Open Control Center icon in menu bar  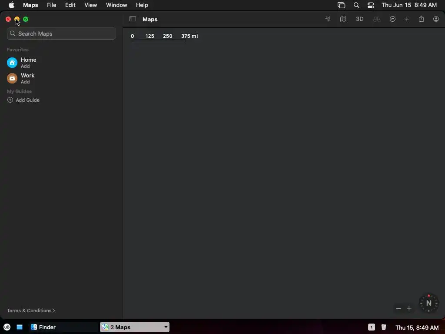[x=371, y=5]
